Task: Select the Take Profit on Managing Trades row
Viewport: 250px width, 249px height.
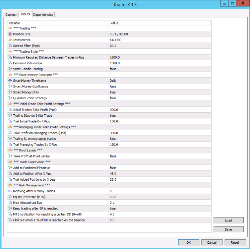Action: [x=109, y=133]
